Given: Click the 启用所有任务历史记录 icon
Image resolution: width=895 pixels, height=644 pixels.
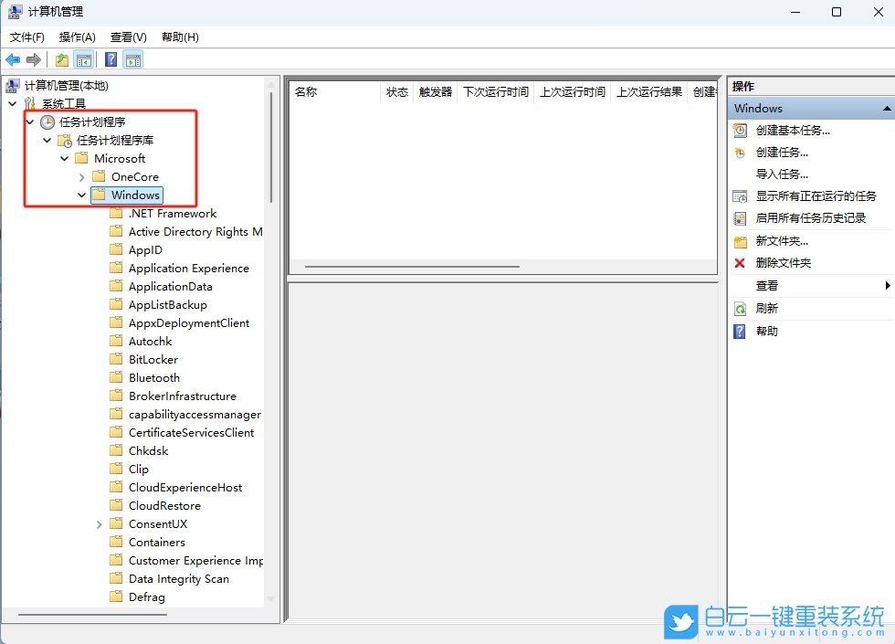Looking at the screenshot, I should pyautogui.click(x=740, y=218).
